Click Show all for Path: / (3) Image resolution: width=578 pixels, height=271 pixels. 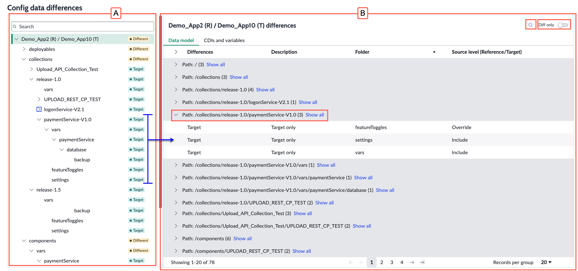(x=216, y=64)
